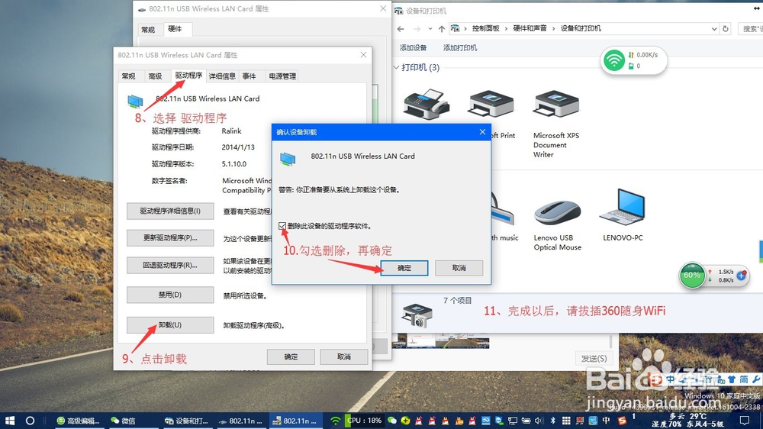This screenshot has width=763, height=429.
Task: Click volume speaker tray icon
Action: pyautogui.click(x=539, y=421)
